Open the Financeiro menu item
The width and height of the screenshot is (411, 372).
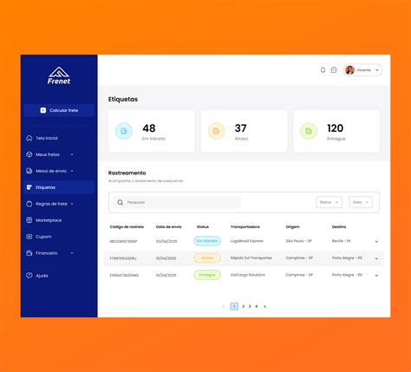tap(46, 253)
